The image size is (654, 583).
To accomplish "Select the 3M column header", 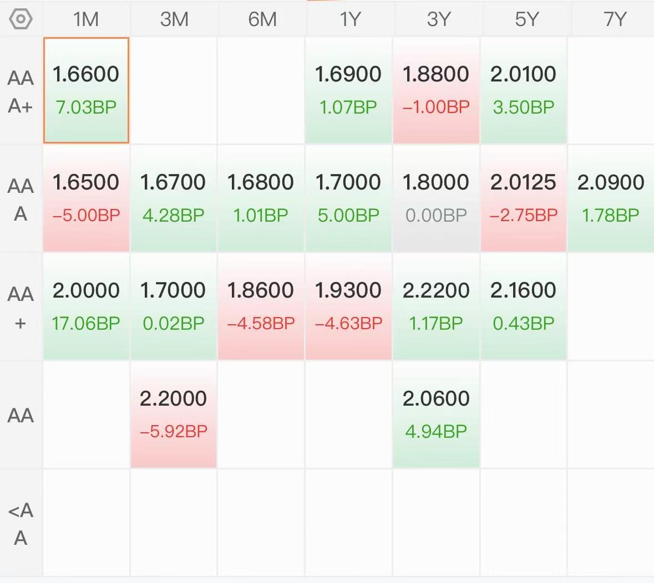I will (174, 19).
